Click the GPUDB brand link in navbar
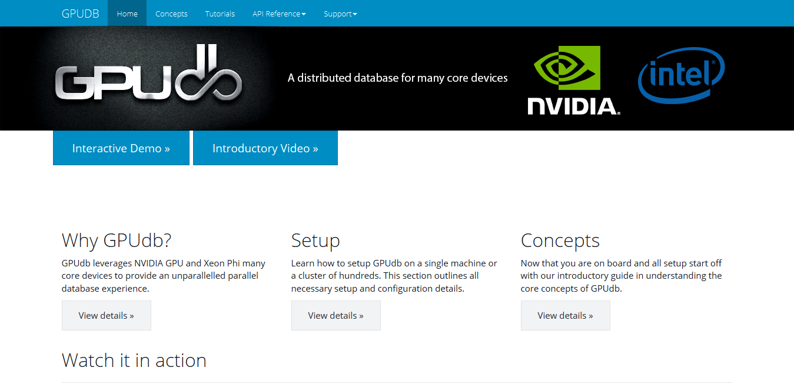The width and height of the screenshot is (794, 384). pos(80,14)
